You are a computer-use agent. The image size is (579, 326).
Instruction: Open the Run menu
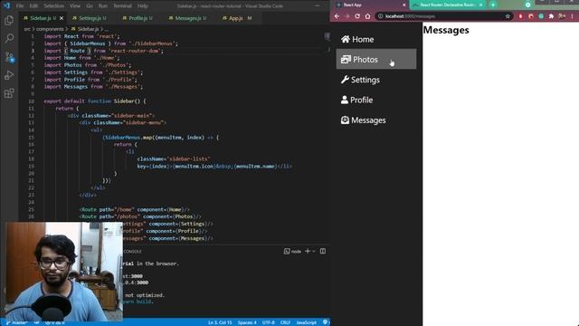click(102, 6)
